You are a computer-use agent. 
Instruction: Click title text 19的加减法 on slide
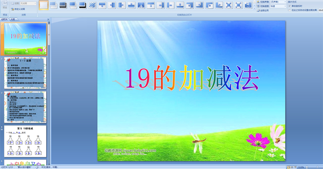[191, 78]
